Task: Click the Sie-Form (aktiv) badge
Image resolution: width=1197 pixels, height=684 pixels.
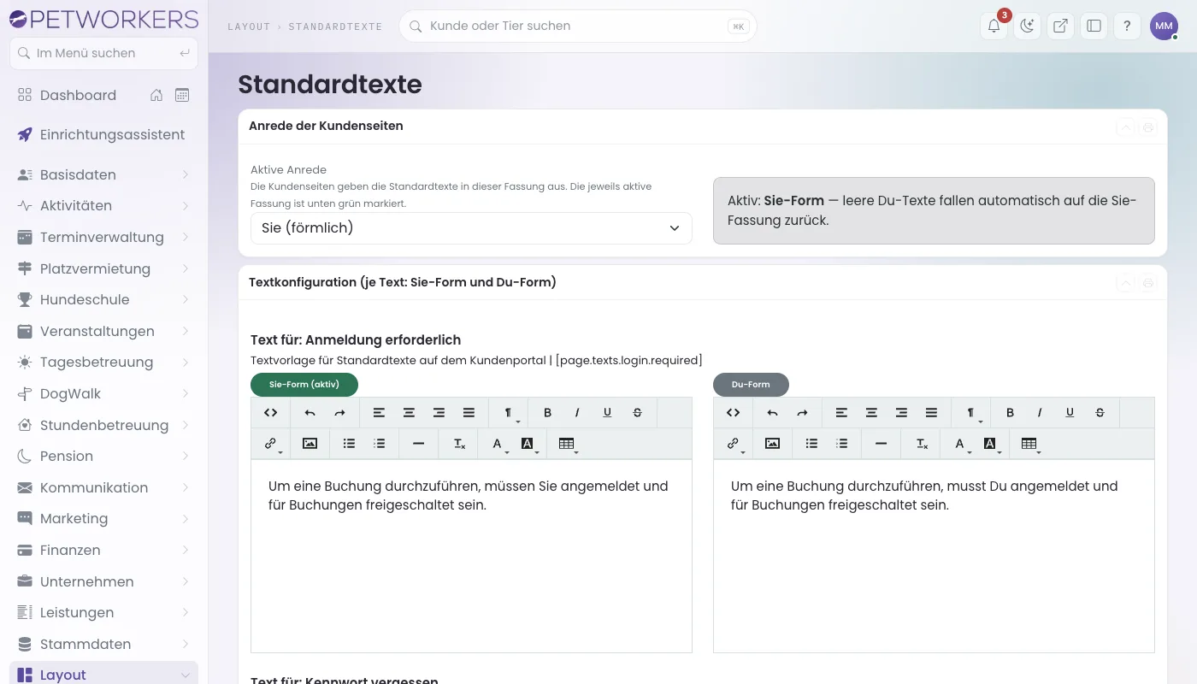Action: [304, 385]
